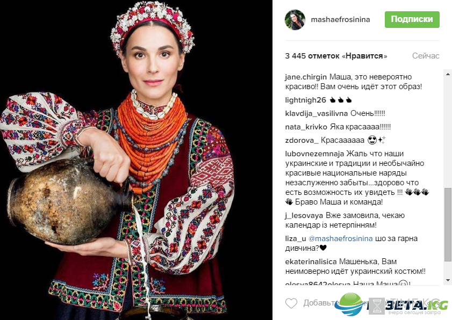The image size is (452, 320).
Task: Open commenter jane.chirgin's profile
Action: (x=306, y=77)
